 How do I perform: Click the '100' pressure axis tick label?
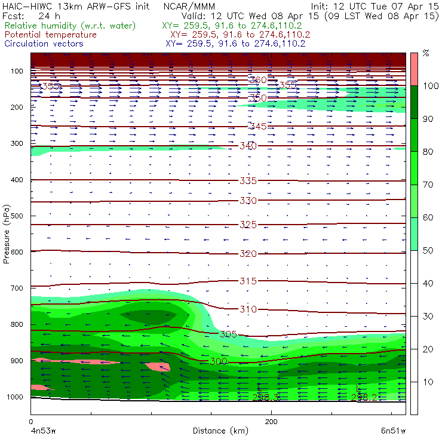pyautogui.click(x=17, y=71)
